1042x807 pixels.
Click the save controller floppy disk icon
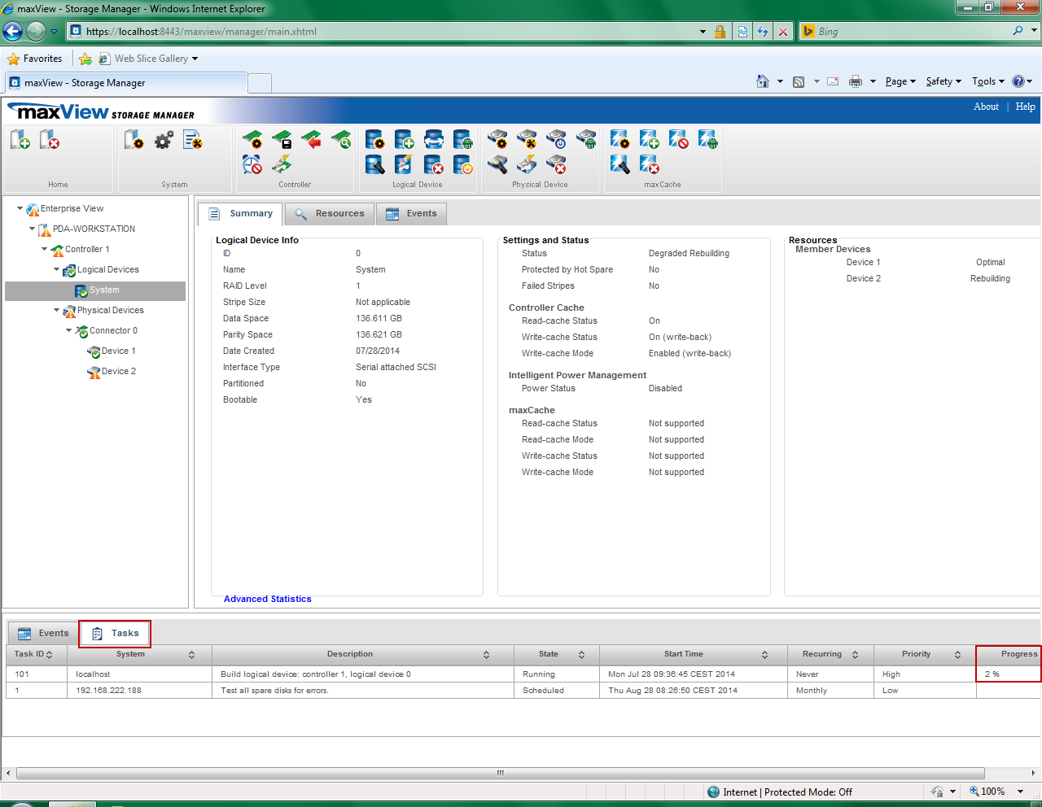point(282,140)
